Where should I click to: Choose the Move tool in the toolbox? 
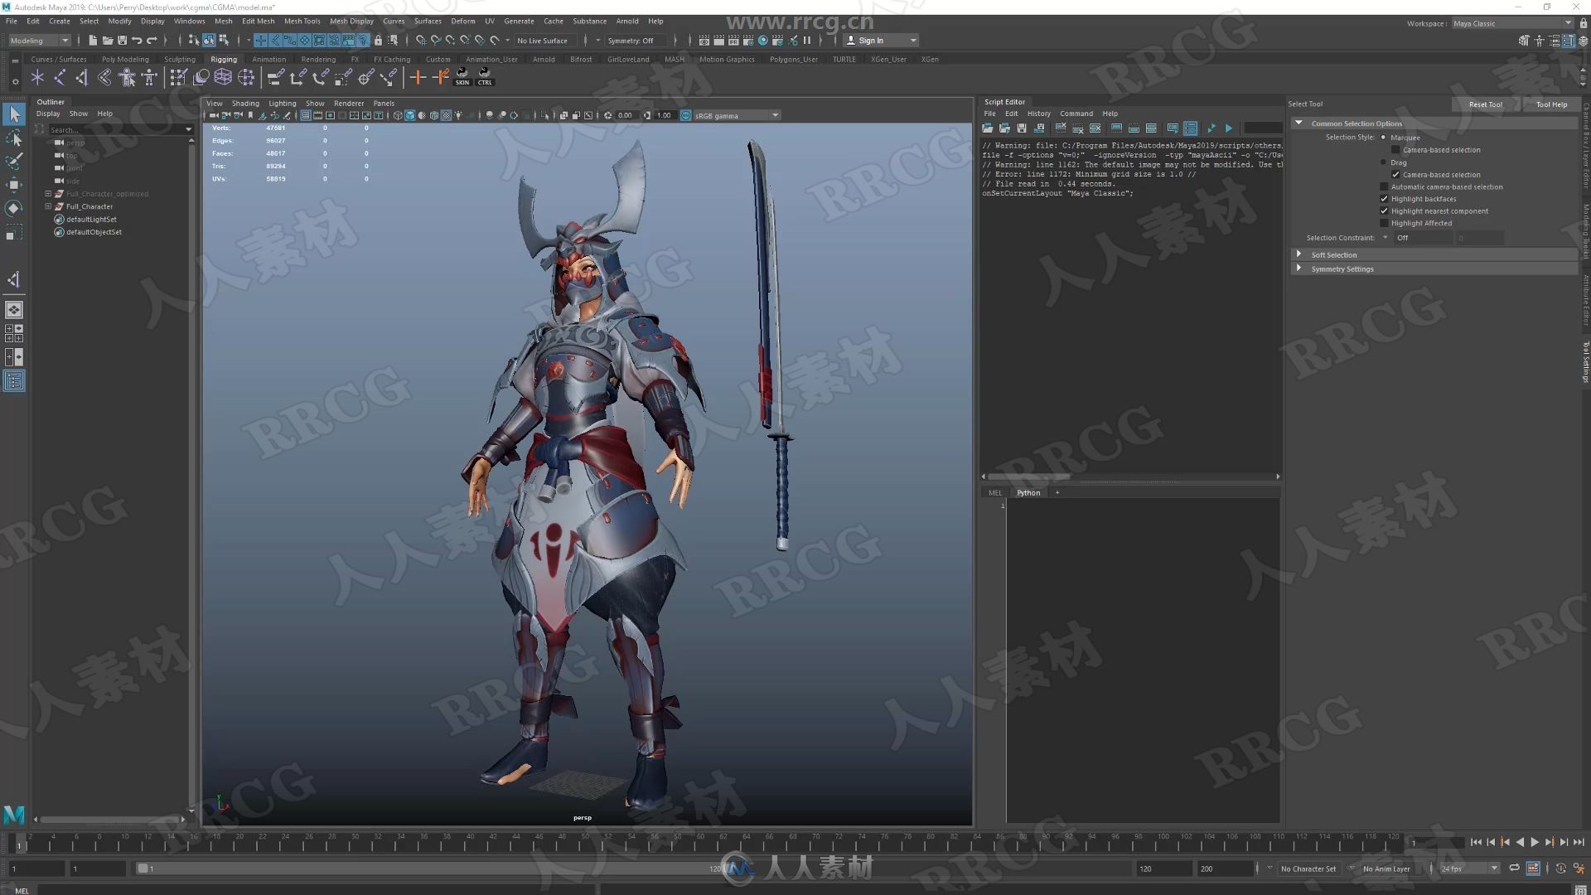point(14,184)
